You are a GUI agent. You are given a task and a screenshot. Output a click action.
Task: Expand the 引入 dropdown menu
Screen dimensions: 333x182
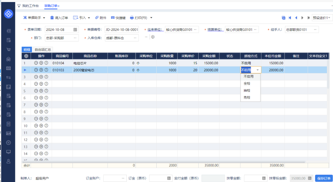coord(89,18)
